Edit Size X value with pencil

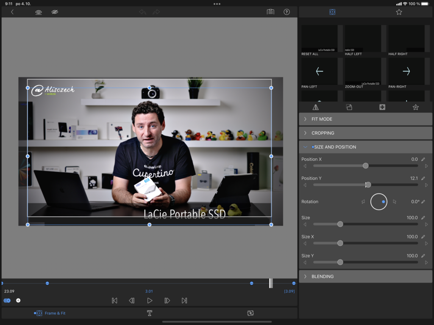[423, 237]
